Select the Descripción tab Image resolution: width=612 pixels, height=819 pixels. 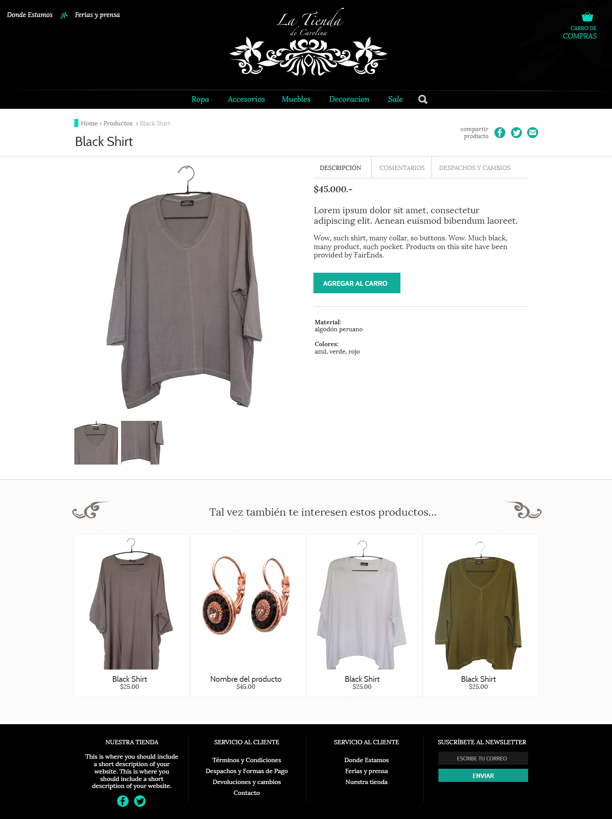pos(341,168)
